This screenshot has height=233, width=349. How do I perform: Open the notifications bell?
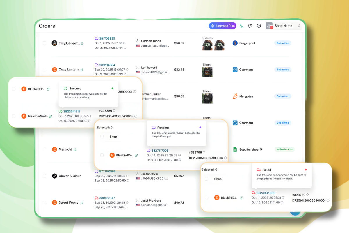[x=250, y=26]
